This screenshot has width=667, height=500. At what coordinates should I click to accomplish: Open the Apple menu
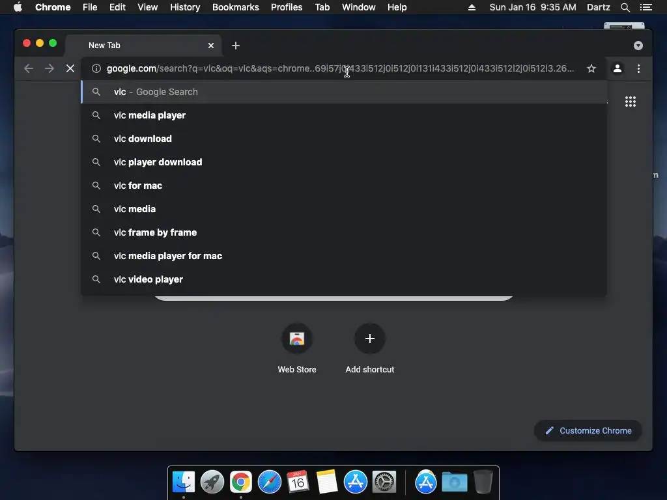tap(18, 7)
